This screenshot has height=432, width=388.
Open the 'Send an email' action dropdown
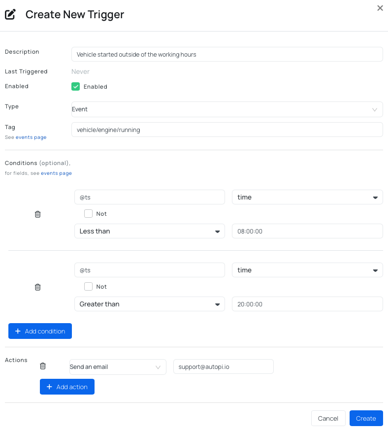tap(118, 367)
